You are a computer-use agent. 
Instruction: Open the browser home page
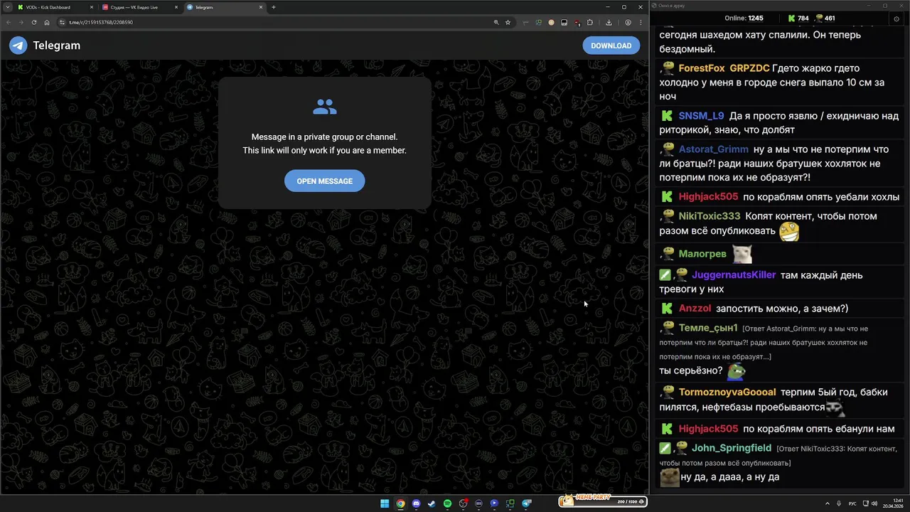[x=47, y=22]
